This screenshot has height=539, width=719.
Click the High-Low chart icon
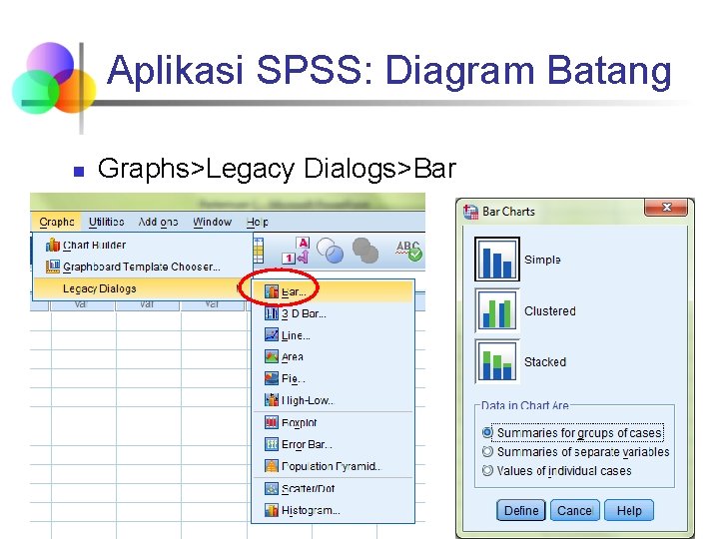(x=272, y=400)
